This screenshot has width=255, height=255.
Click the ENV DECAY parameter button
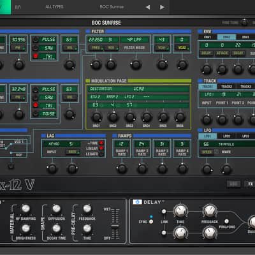tap(238, 53)
